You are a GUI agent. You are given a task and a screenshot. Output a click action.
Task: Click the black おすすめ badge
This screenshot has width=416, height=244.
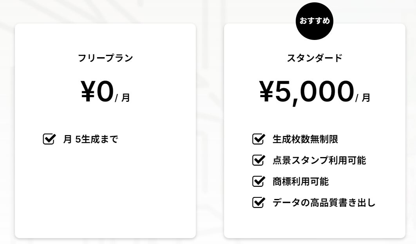click(x=315, y=21)
